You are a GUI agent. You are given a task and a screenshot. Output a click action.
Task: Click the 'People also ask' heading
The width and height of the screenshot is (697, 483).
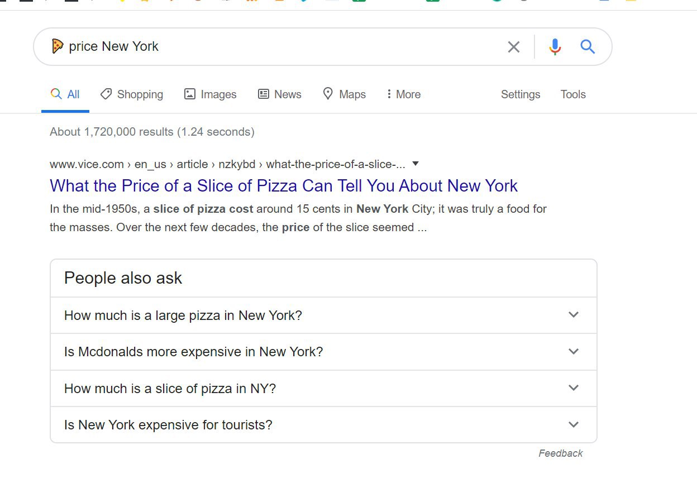click(123, 278)
